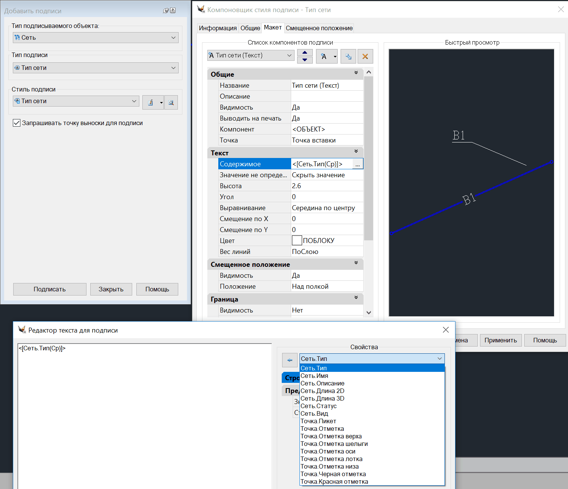Move the label component up in the list
Image resolution: width=568 pixels, height=489 pixels.
tap(305, 53)
